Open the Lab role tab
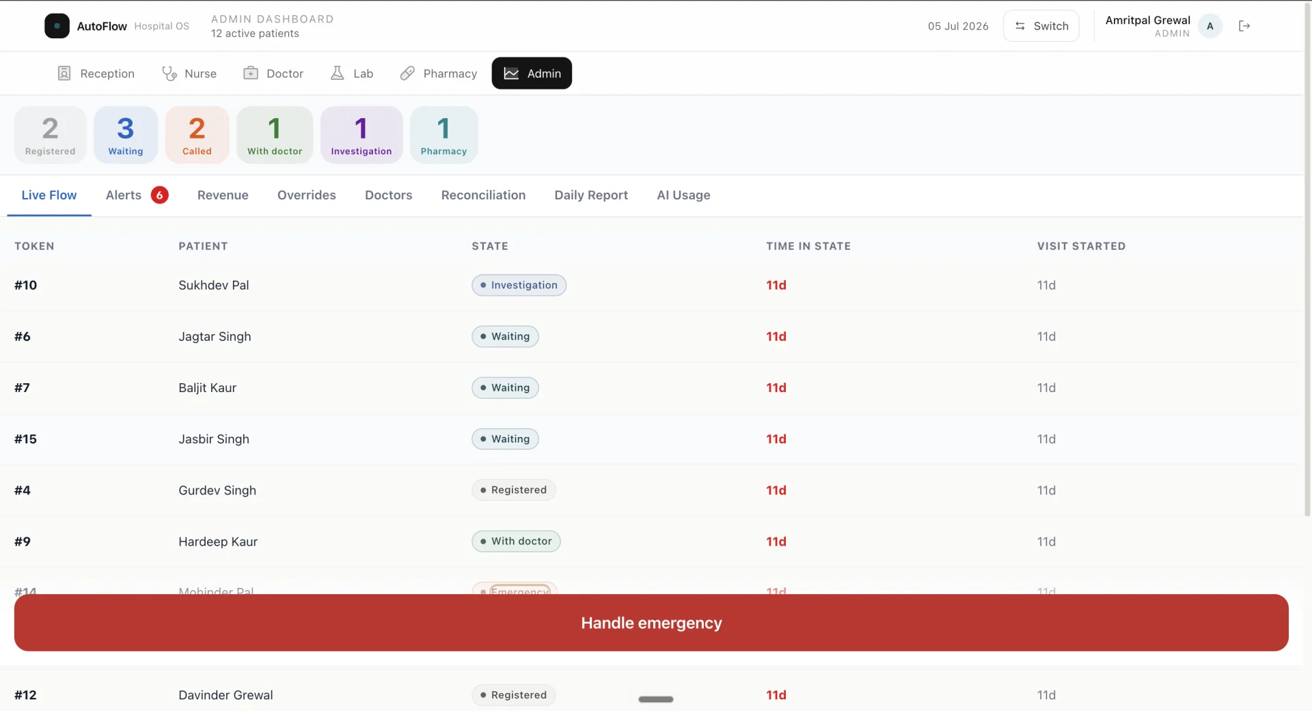Viewport: 1312px width, 711px height. pyautogui.click(x=352, y=73)
